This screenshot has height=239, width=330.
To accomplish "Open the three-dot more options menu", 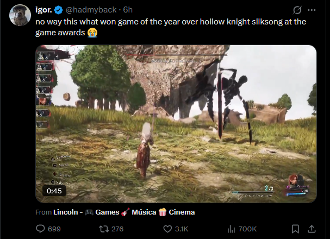I will click(x=312, y=10).
